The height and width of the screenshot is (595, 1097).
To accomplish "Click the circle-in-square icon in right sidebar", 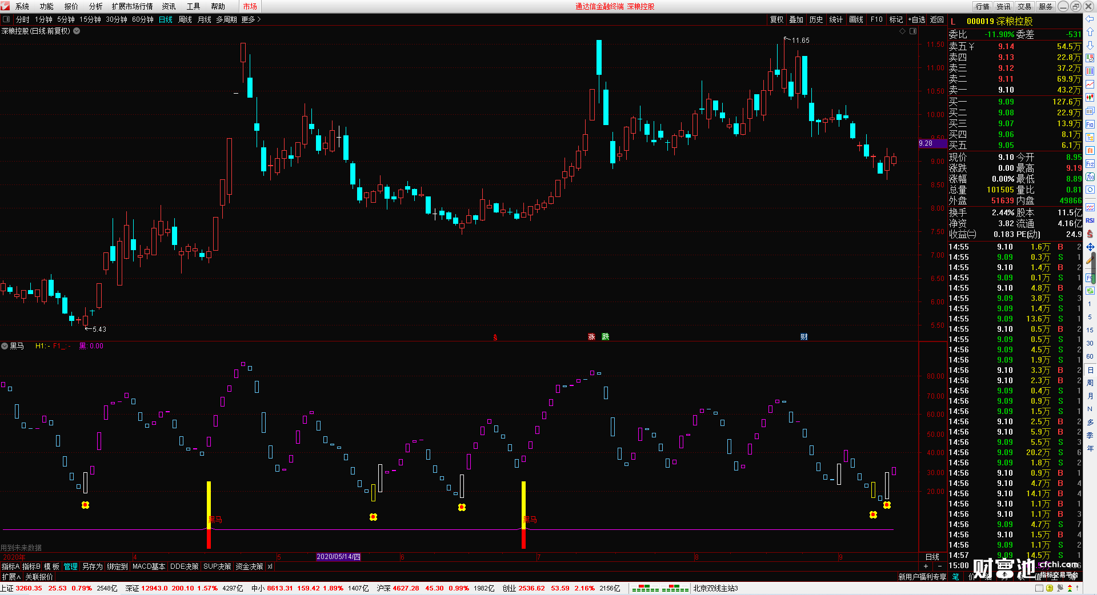I will (x=1090, y=190).
